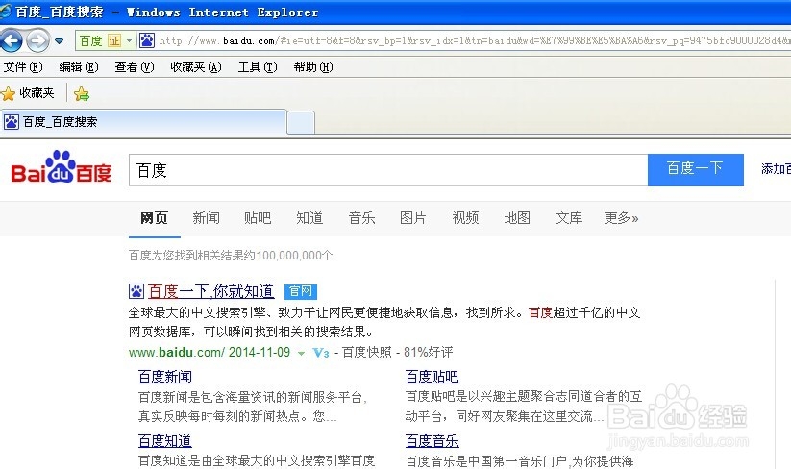Click the 官网 official site badge
This screenshot has width=791, height=469.
click(301, 291)
